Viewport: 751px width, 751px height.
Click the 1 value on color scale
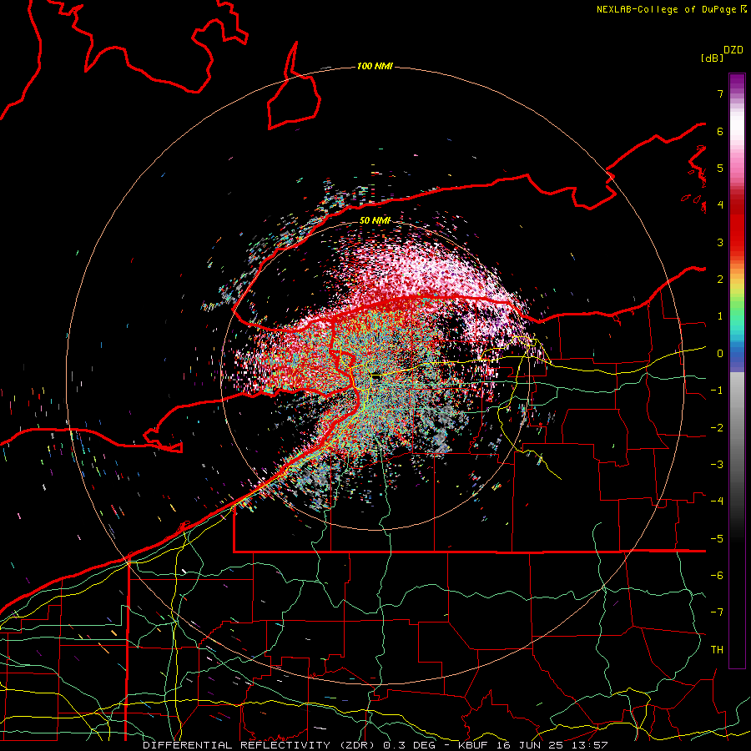720,316
